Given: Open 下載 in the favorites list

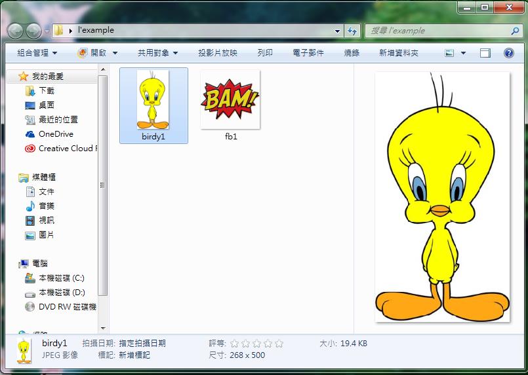Looking at the screenshot, I should [40, 91].
